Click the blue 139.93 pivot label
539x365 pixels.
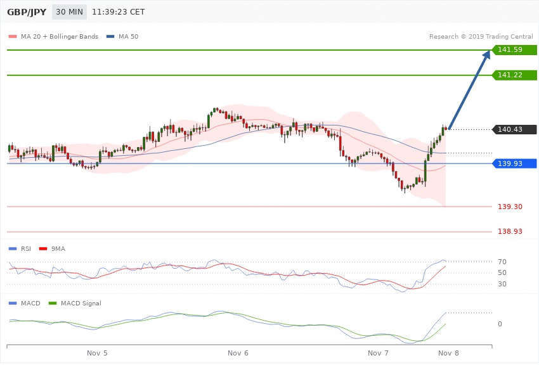(x=514, y=163)
